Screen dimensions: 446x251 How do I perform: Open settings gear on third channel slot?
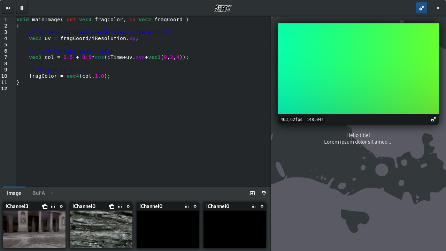tap(195, 206)
